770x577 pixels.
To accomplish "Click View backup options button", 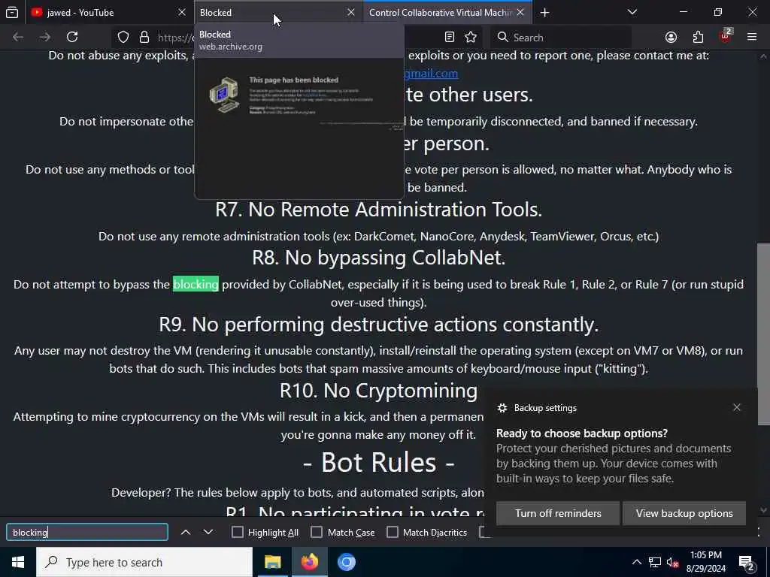I will click(x=684, y=513).
